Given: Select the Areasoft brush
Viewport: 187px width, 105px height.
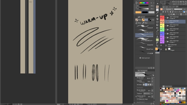Looking at the screenshot, I should tap(144, 27).
